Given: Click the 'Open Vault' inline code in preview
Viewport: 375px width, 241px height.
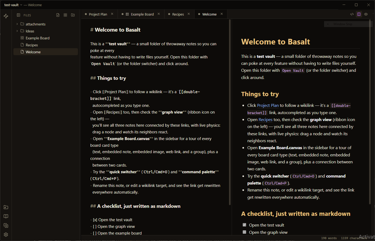Looking at the screenshot, I should (x=293, y=70).
